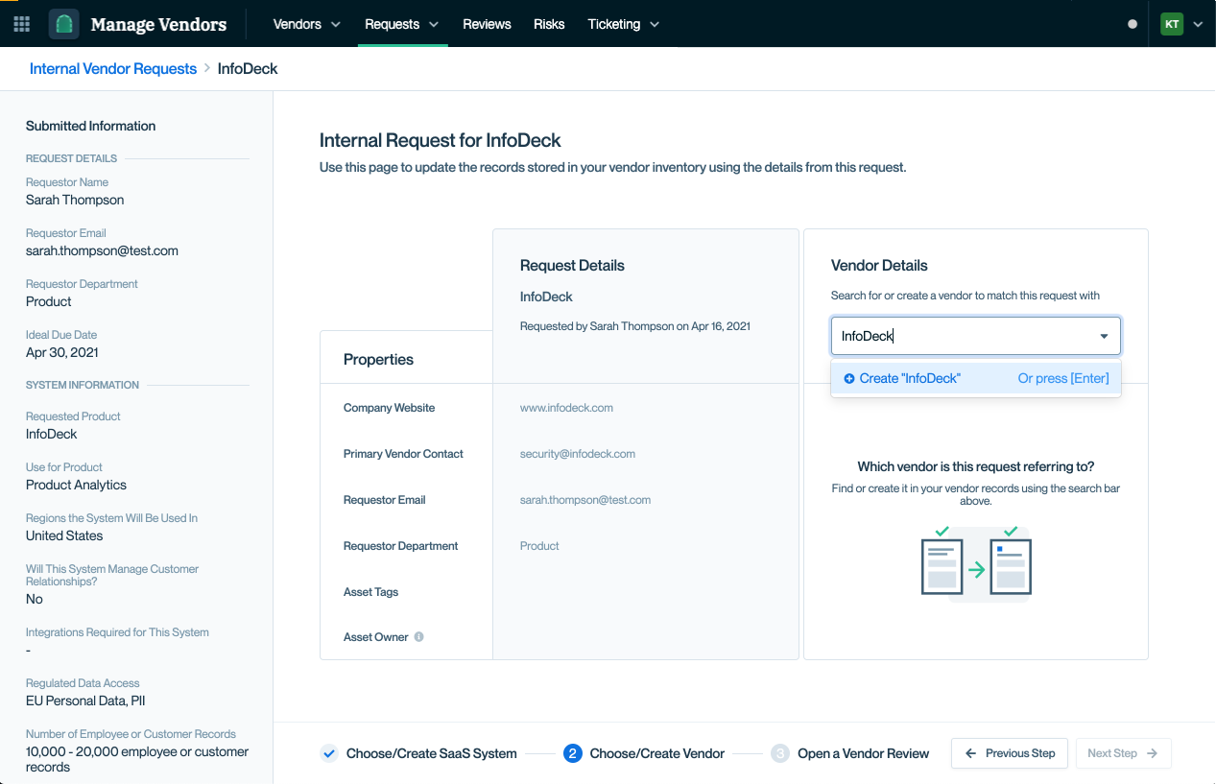Expand the Ticketing menu

click(624, 24)
